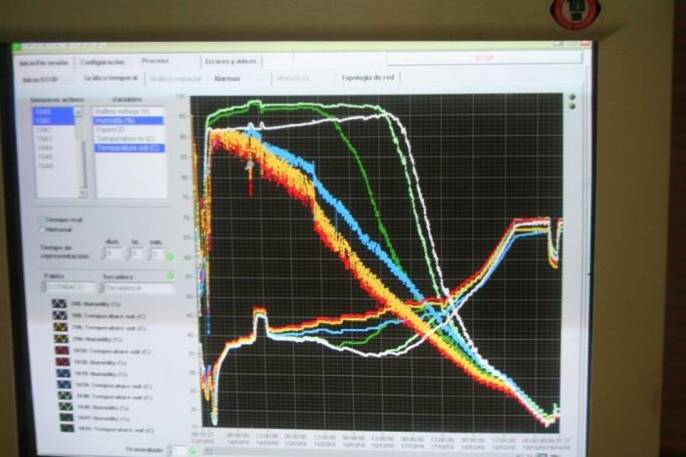
Task: Click the green indicator next to Promediado
Action: tap(192, 450)
